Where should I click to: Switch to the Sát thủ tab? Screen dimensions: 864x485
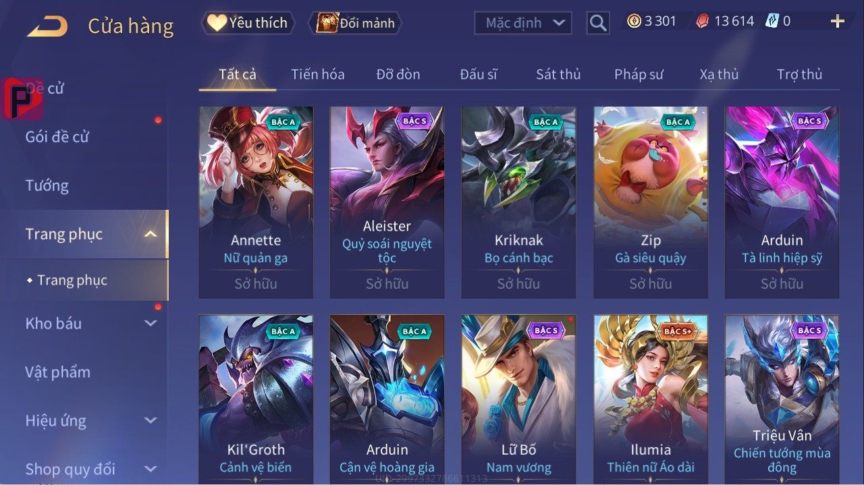(x=558, y=74)
